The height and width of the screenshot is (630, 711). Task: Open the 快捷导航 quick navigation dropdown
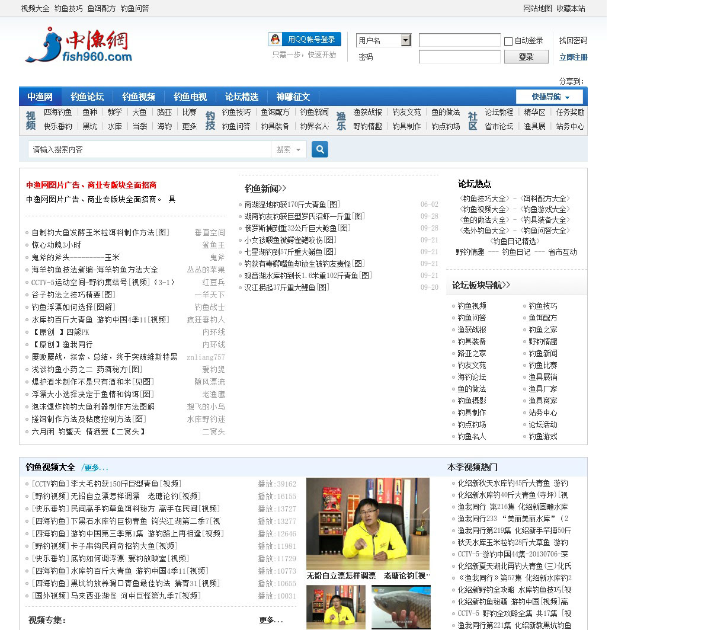coord(549,97)
